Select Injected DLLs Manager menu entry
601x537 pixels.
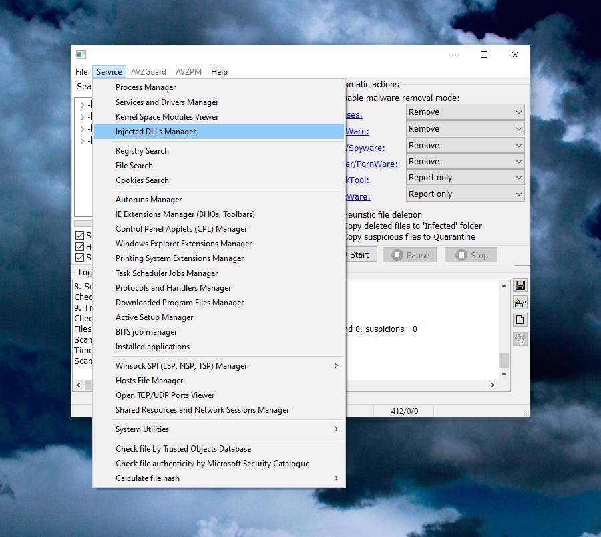click(x=219, y=132)
